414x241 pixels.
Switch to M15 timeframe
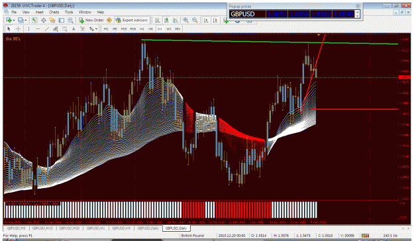coord(124,28)
